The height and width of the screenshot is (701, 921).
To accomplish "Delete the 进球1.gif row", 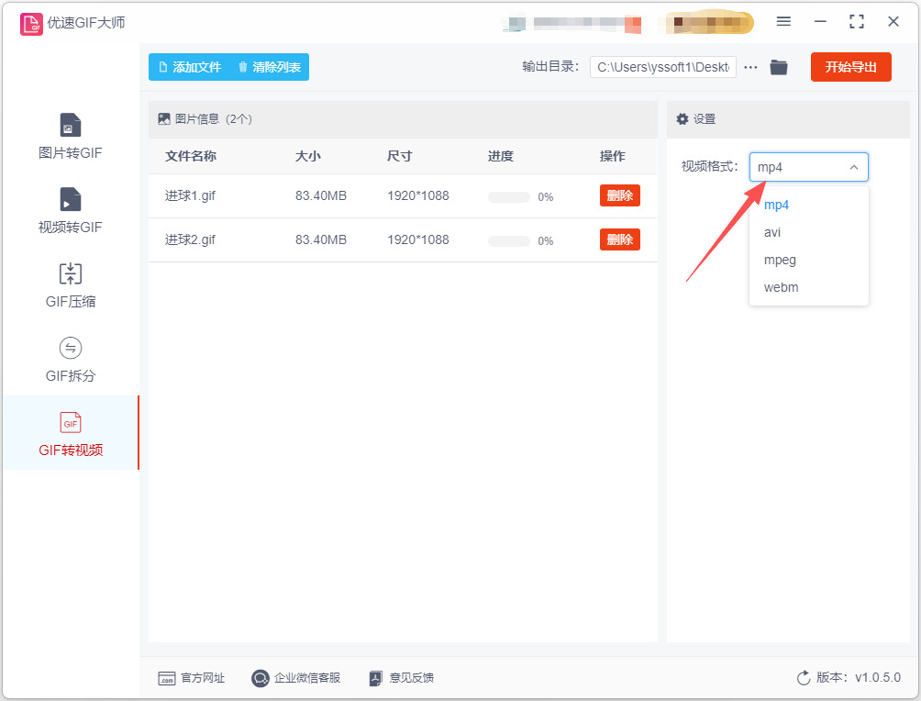I will pyautogui.click(x=620, y=195).
